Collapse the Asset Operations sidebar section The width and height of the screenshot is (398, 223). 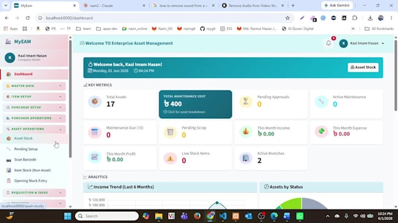click(x=34, y=129)
